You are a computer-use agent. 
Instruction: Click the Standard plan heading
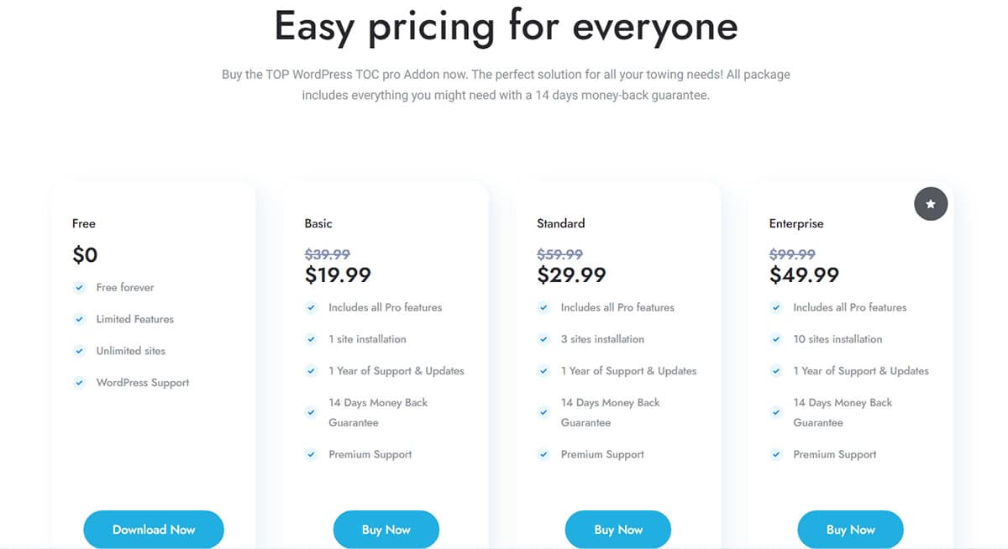[x=561, y=223]
